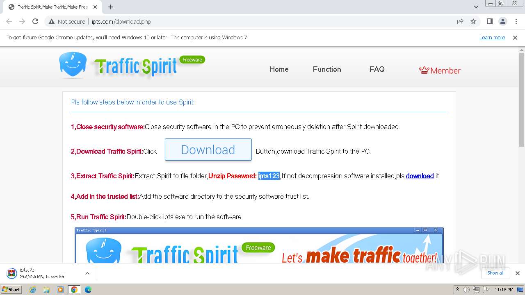Open the volume control in tray
The image size is (525, 295).
coord(466,290)
